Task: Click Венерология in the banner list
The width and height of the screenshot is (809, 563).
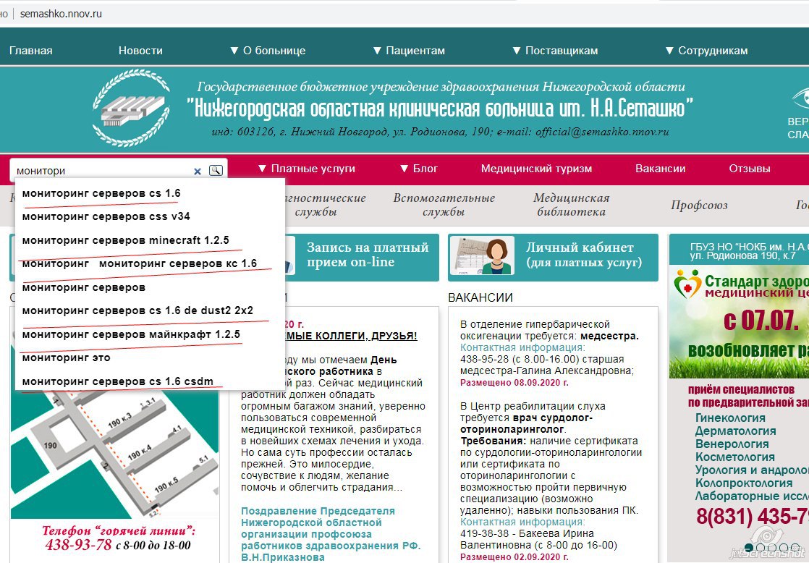Action: point(732,444)
